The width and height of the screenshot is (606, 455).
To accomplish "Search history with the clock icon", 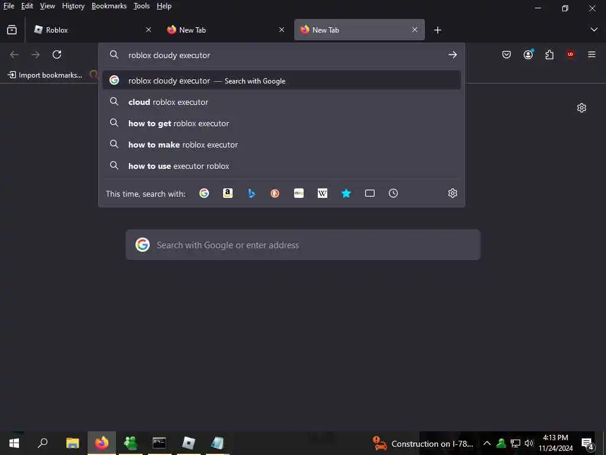I will click(393, 193).
